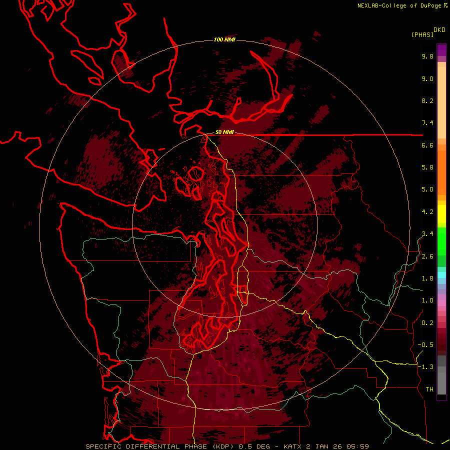Click the 9.8 value on the scale
Viewport: 450px width, 450px height.
tap(427, 56)
